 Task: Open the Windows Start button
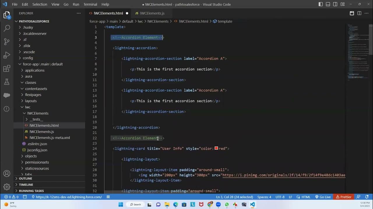click(121, 204)
